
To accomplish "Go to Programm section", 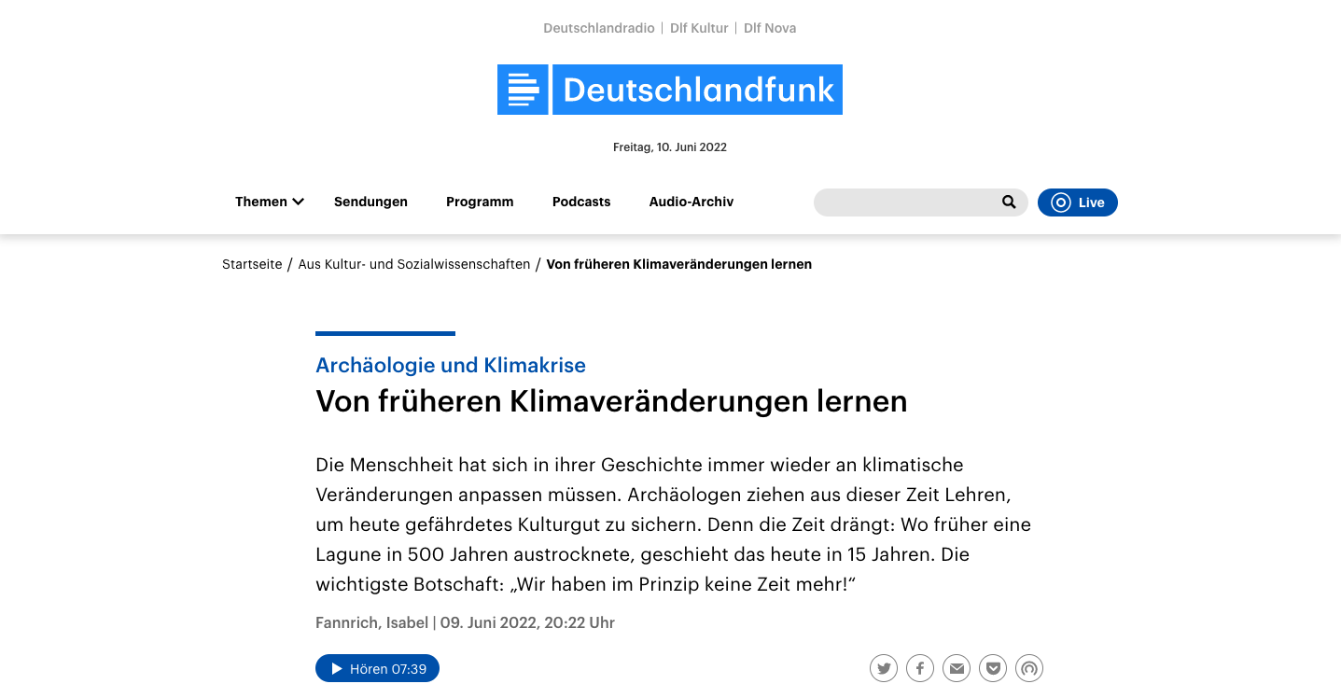I will point(480,202).
